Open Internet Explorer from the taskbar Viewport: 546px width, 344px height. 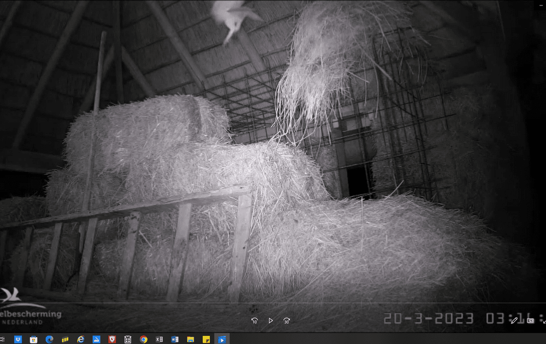[x=81, y=339]
